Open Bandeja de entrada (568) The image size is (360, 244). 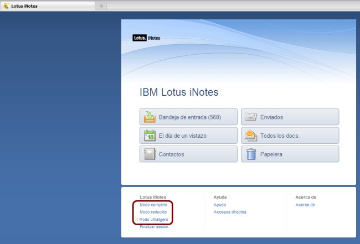pos(188,117)
